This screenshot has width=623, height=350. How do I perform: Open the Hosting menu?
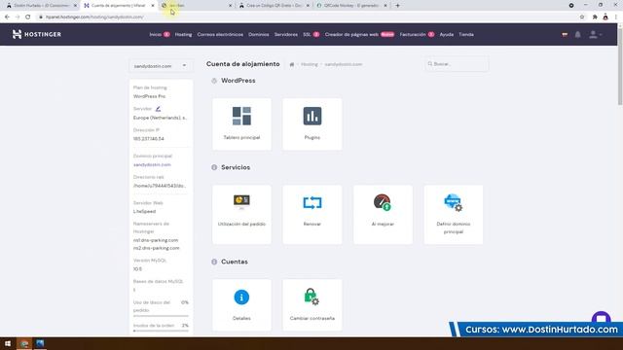pos(183,35)
